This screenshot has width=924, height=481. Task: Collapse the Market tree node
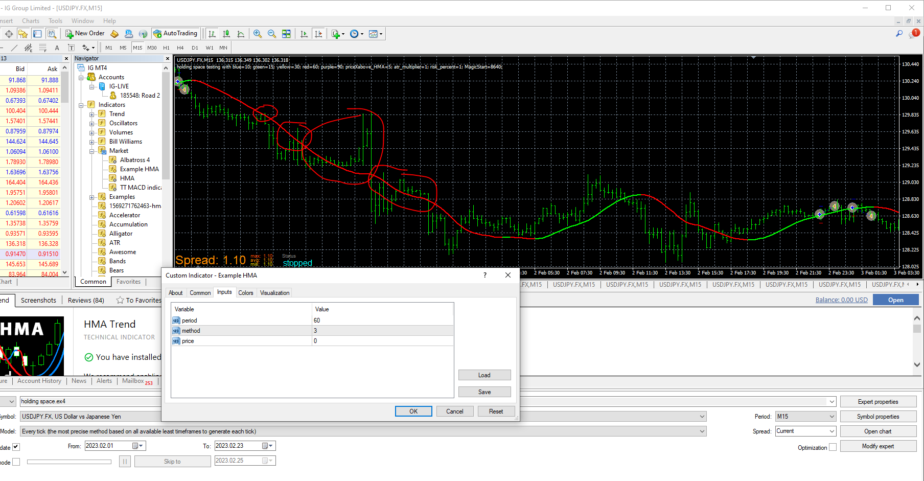click(92, 151)
